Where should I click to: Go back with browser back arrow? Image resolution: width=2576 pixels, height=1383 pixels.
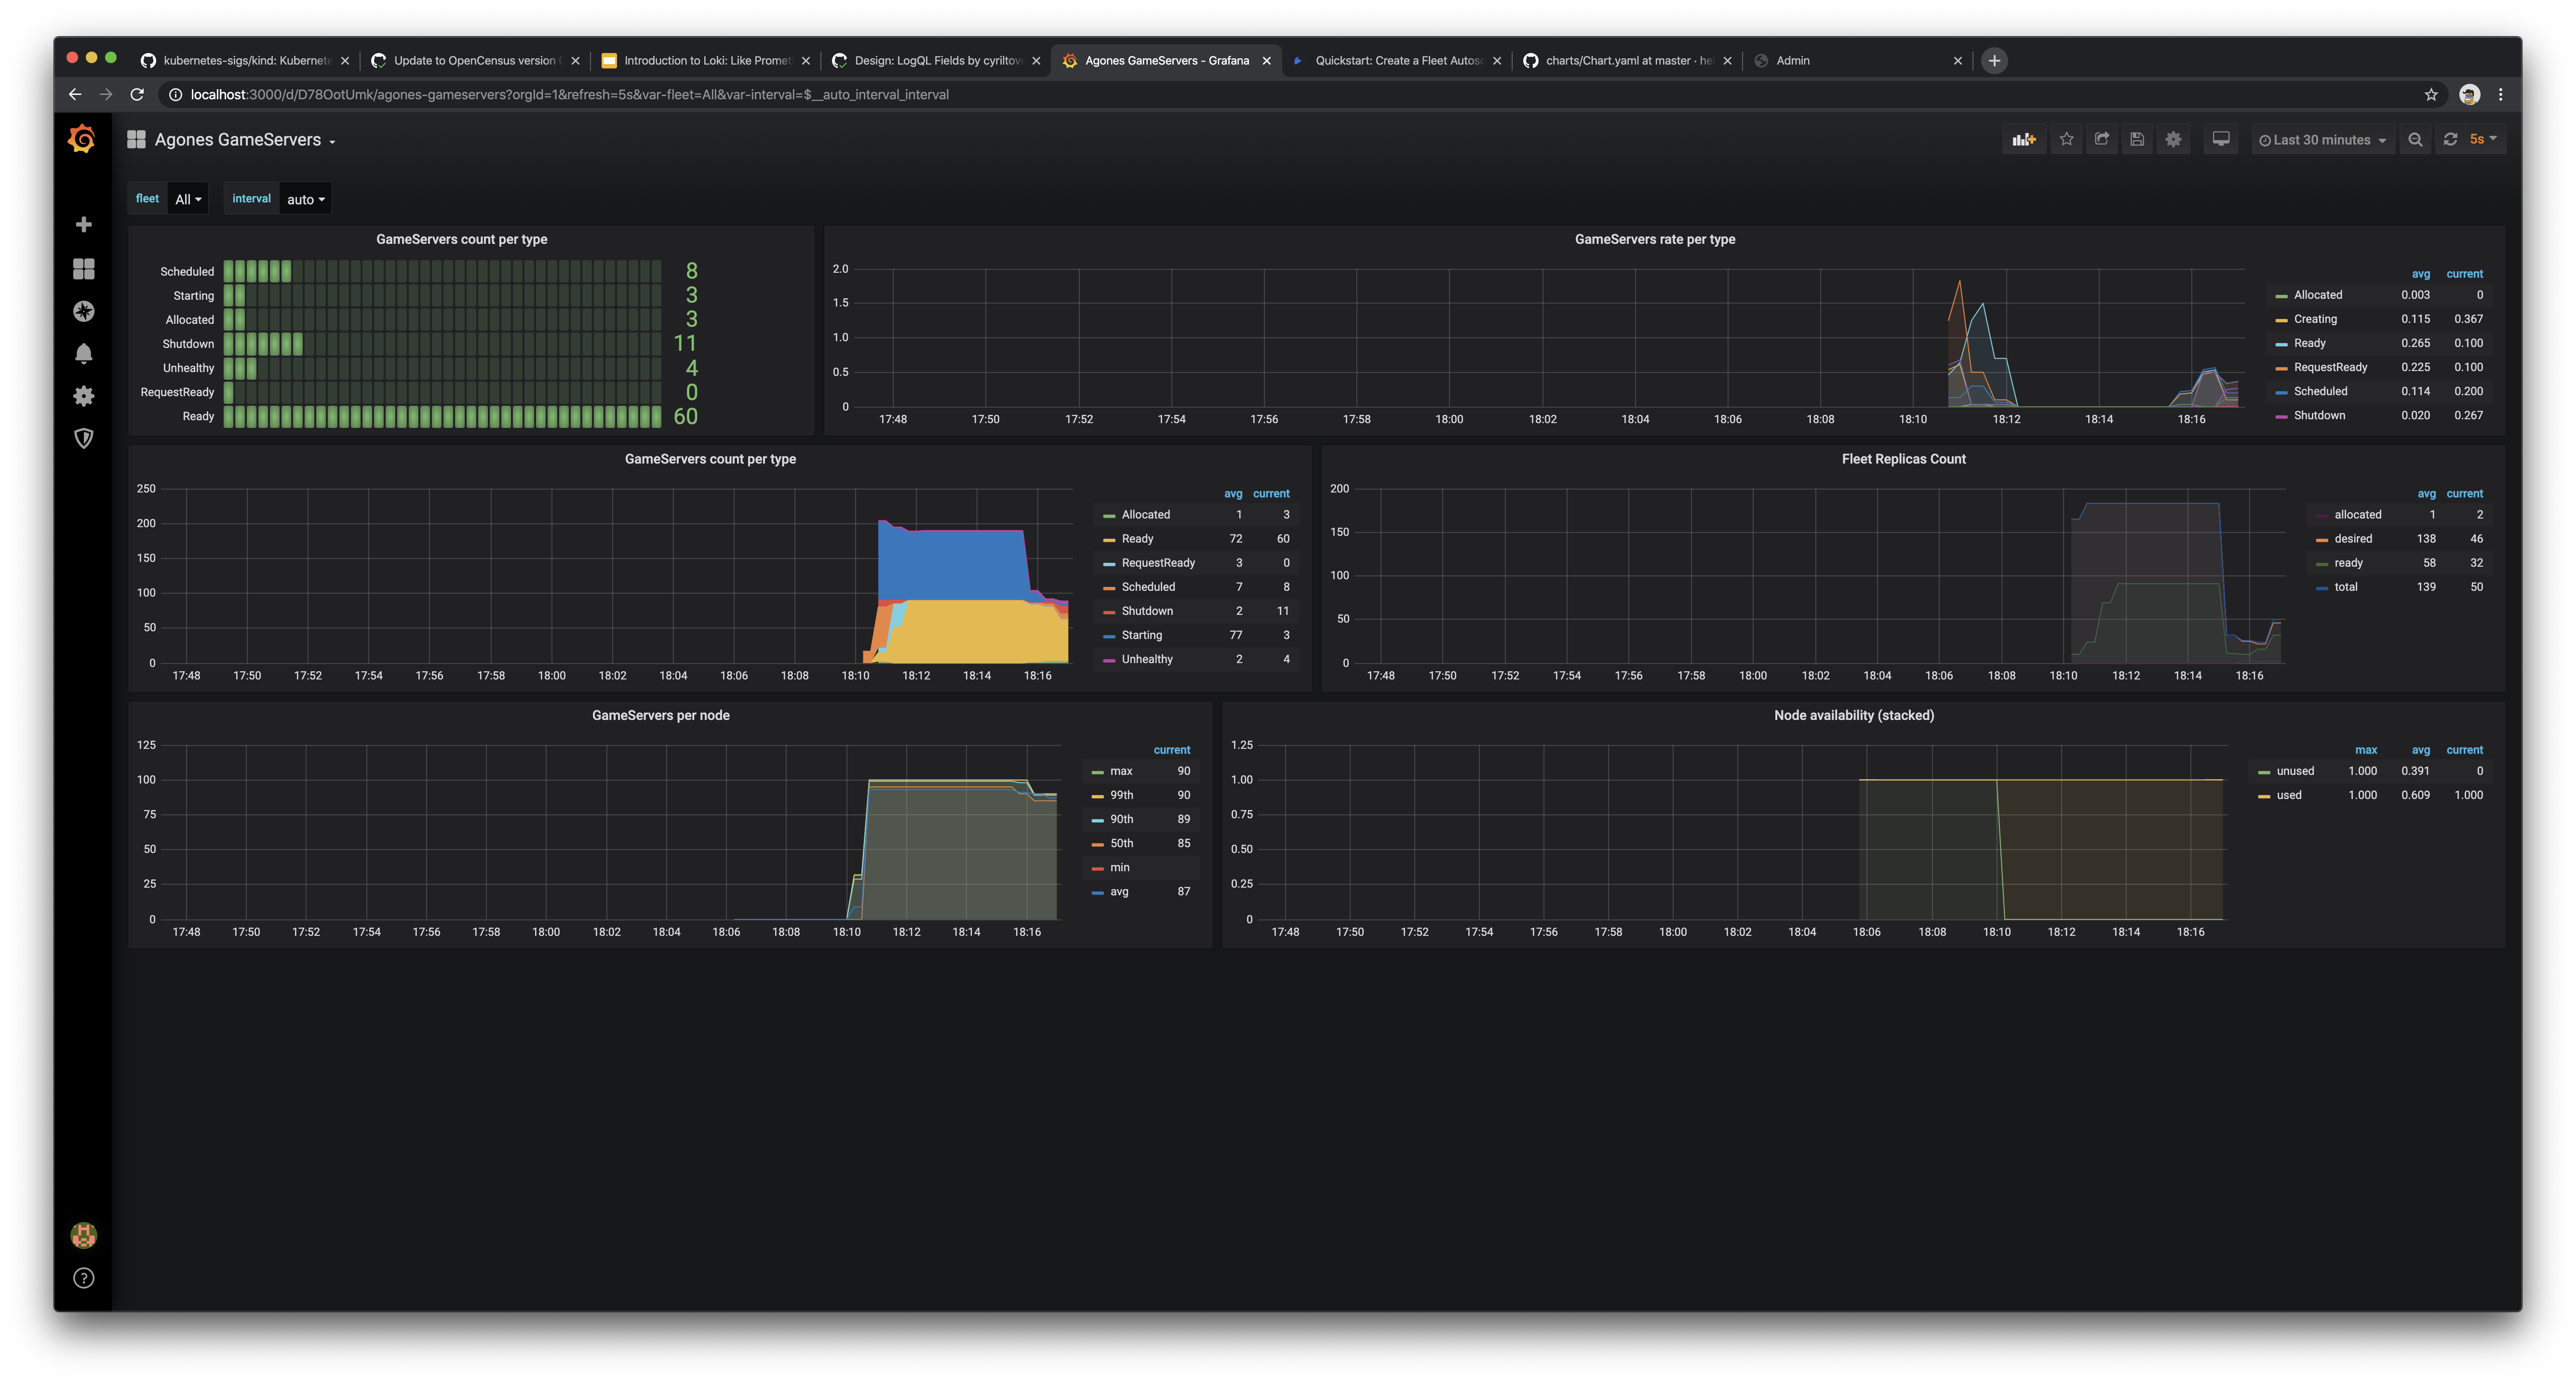75,94
